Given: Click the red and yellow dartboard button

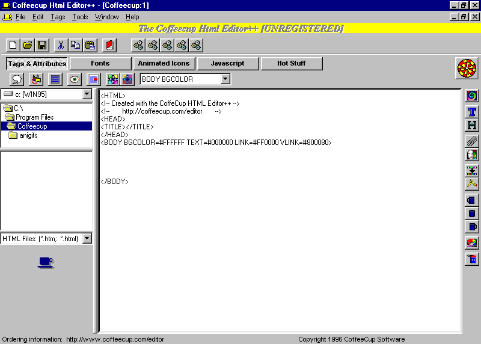Looking at the screenshot, I should [x=467, y=68].
